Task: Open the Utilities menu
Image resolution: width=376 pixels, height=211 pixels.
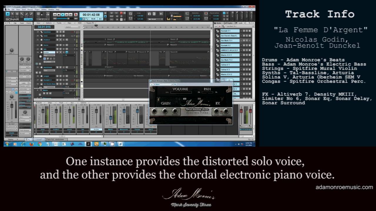Action: tap(44, 9)
